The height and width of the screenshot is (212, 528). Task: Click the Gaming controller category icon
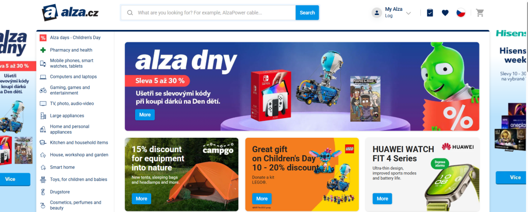click(x=43, y=90)
